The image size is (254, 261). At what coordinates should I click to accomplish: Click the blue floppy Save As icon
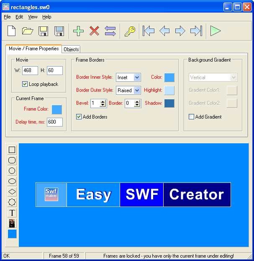click(59, 31)
